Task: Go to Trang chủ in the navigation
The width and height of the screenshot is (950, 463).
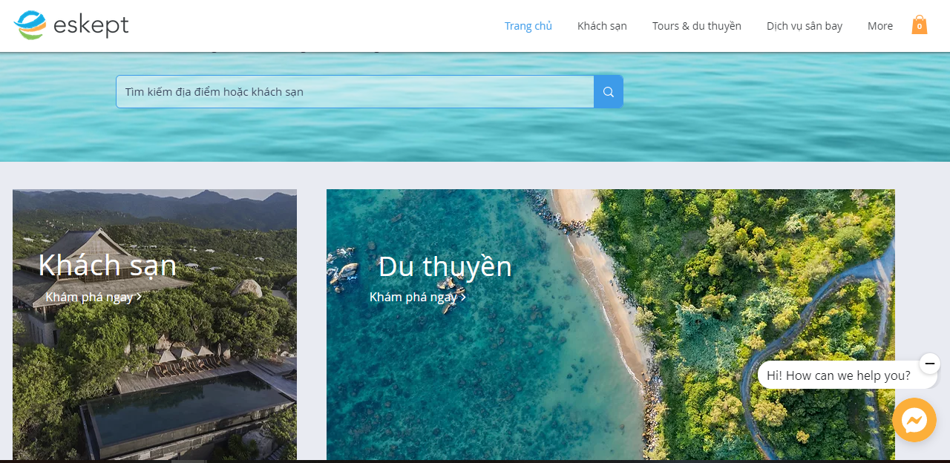Action: (x=528, y=26)
